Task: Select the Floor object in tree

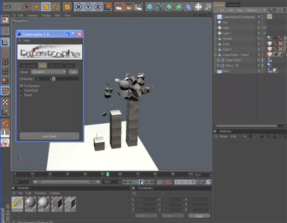Action: pyautogui.click(x=226, y=71)
